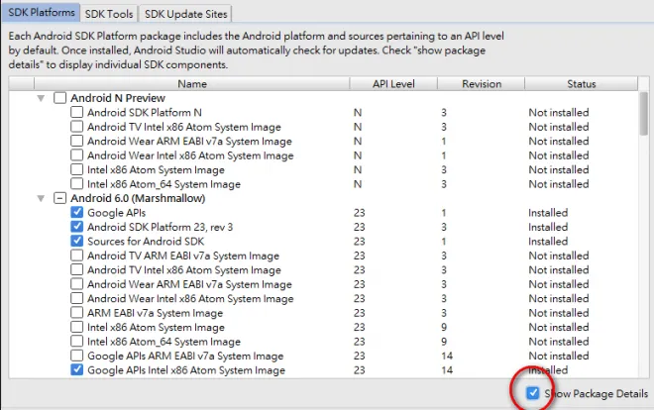The height and width of the screenshot is (410, 654).
Task: Check Android Wear ARM EABI v7a N image
Action: pyautogui.click(x=76, y=141)
